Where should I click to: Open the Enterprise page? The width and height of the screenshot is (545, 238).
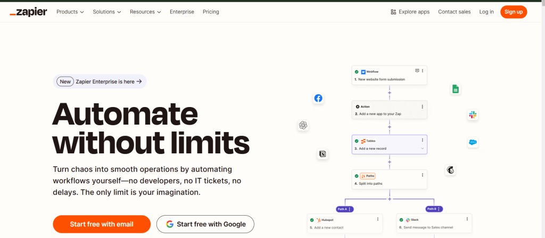pyautogui.click(x=182, y=12)
